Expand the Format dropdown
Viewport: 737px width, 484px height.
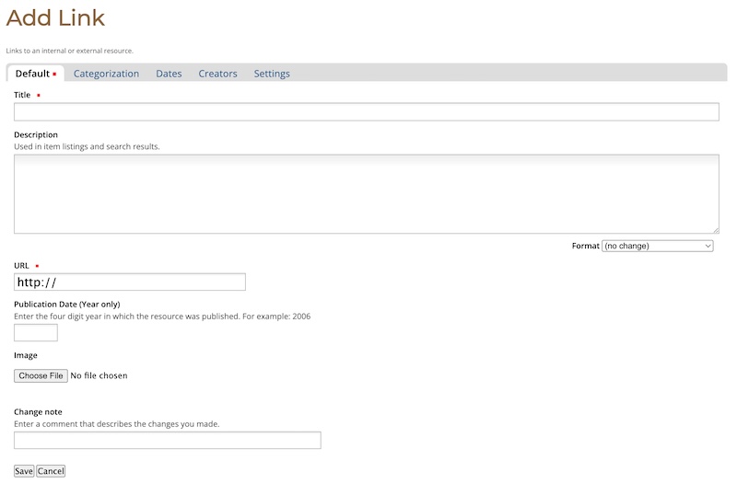point(658,247)
